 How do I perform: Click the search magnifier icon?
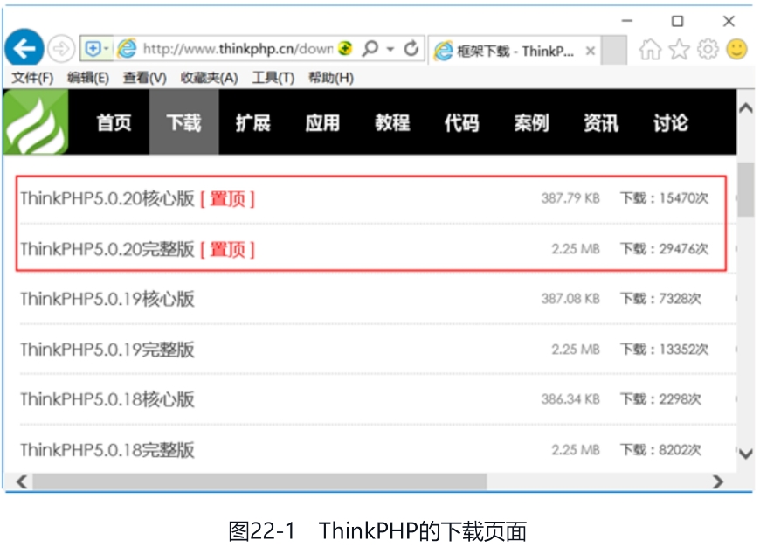pyautogui.click(x=370, y=48)
